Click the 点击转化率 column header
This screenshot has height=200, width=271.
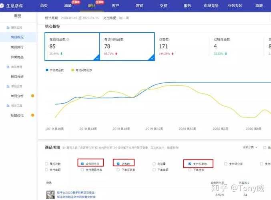(x=217, y=183)
